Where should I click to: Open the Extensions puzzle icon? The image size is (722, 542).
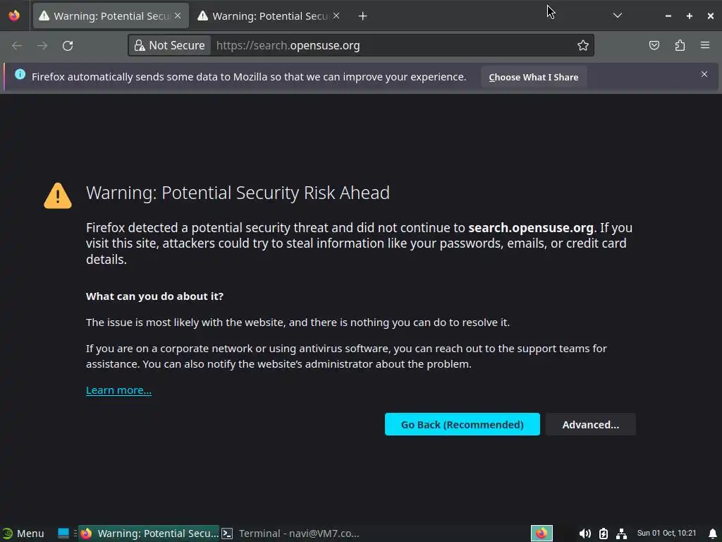tap(680, 46)
